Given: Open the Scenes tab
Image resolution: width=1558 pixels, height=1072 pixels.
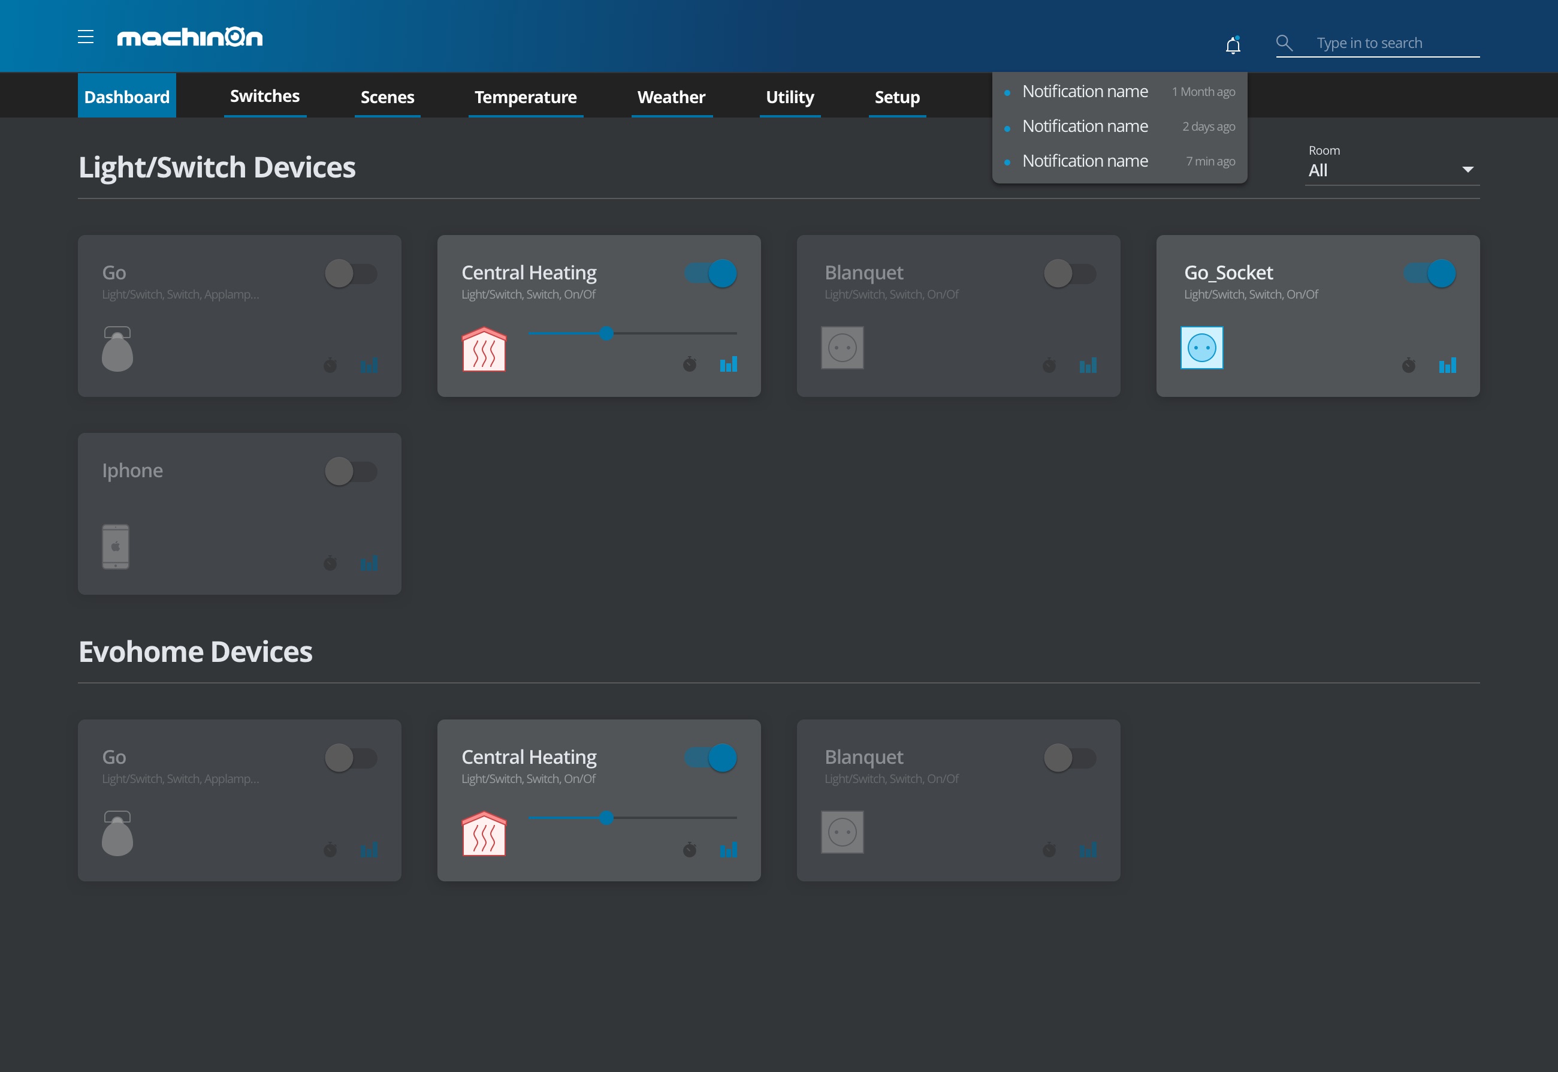Looking at the screenshot, I should 387,96.
